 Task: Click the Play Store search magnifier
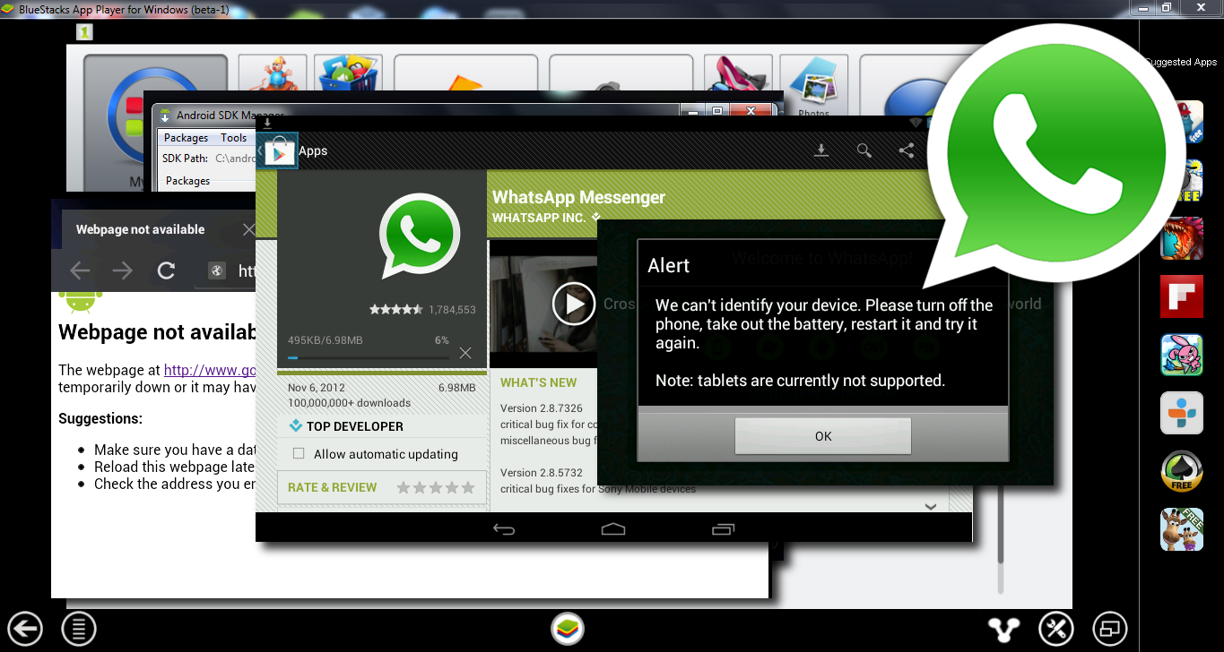864,150
